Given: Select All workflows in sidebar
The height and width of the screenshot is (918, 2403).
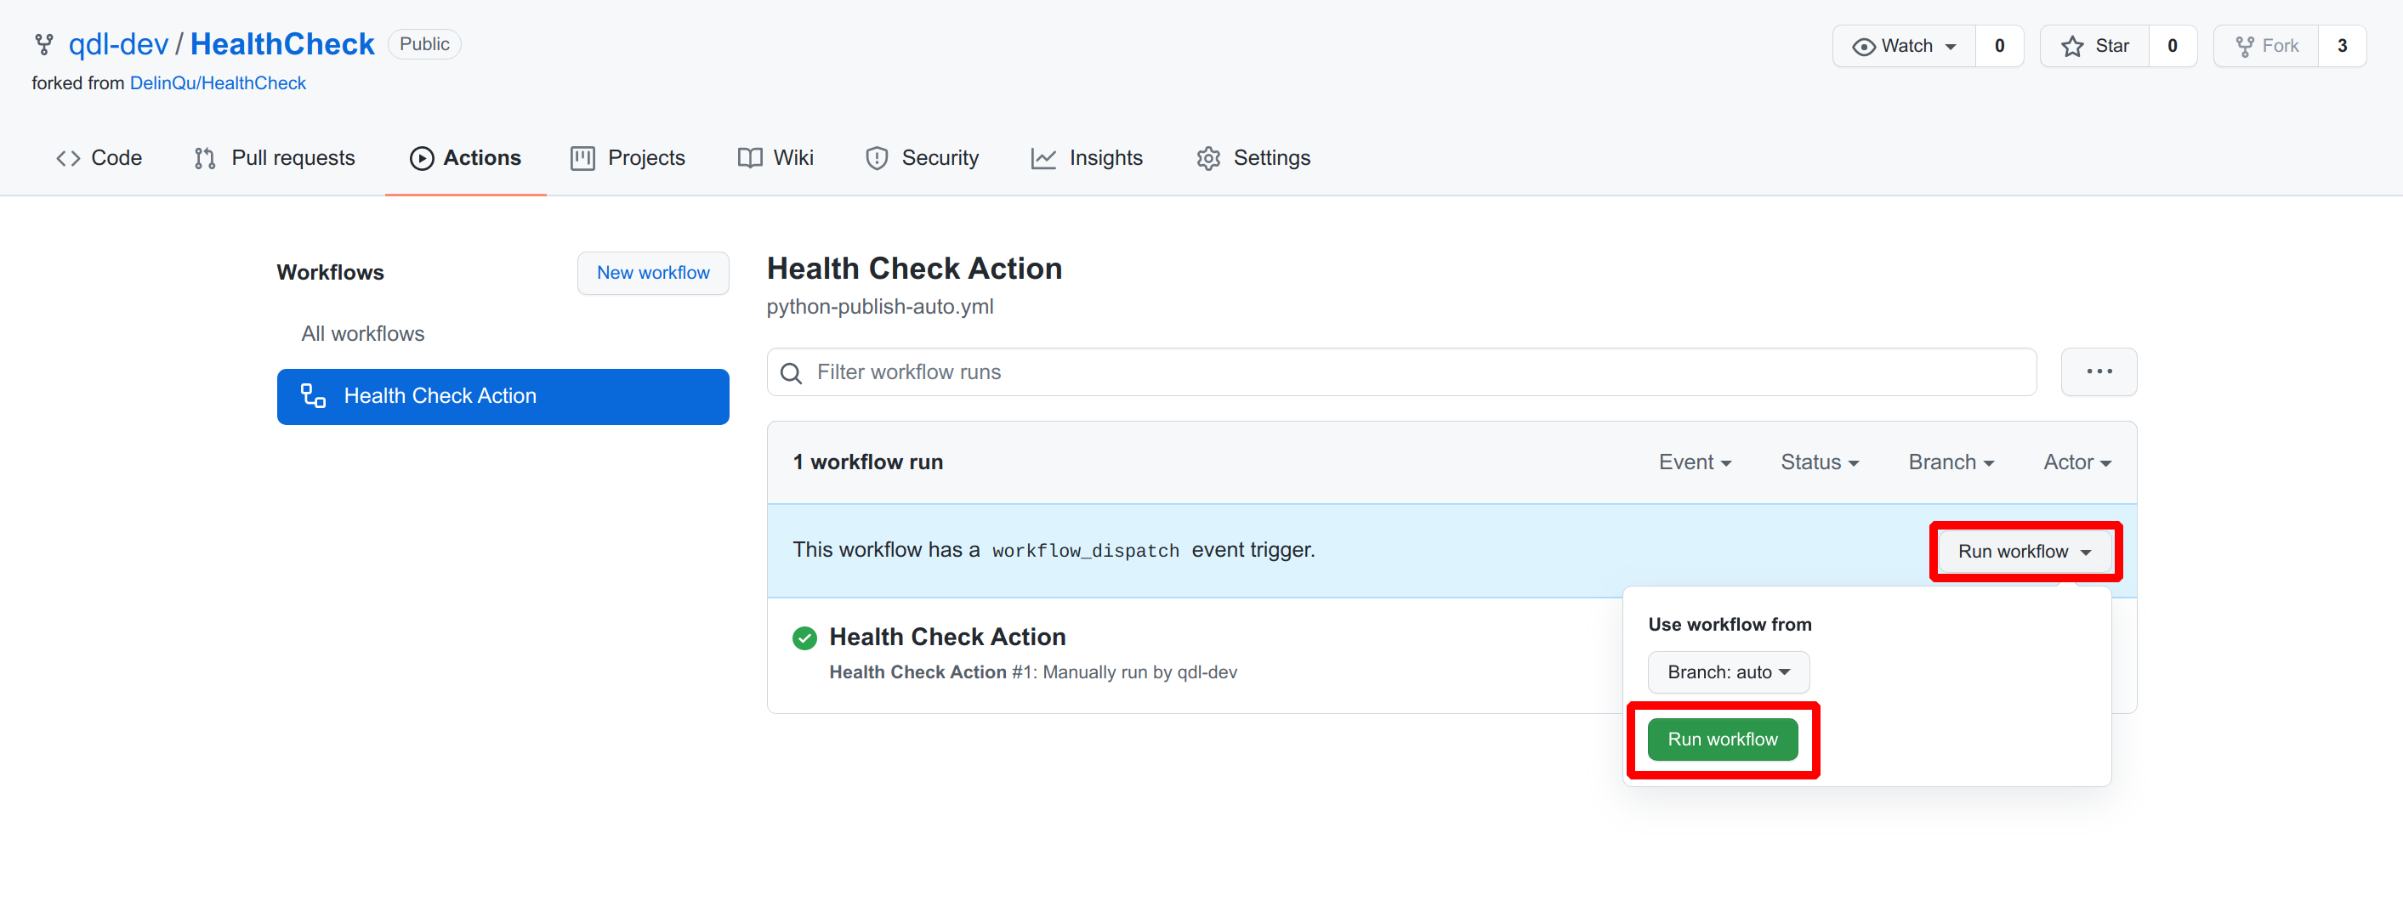Looking at the screenshot, I should 362,334.
